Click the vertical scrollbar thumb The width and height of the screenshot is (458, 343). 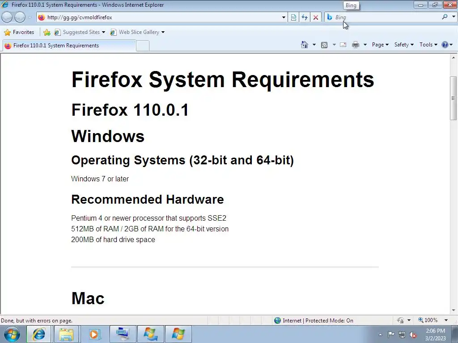click(x=453, y=98)
